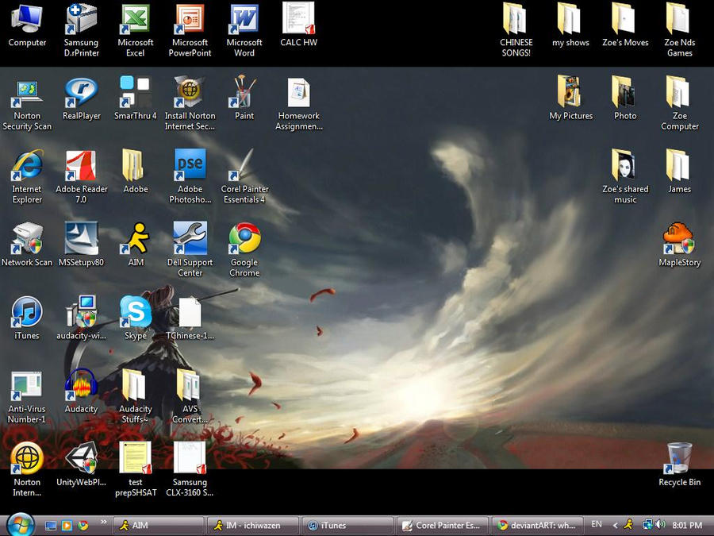Select the Anti-Virus Number-1 shortcut
This screenshot has width=714, height=536.
coord(27,398)
